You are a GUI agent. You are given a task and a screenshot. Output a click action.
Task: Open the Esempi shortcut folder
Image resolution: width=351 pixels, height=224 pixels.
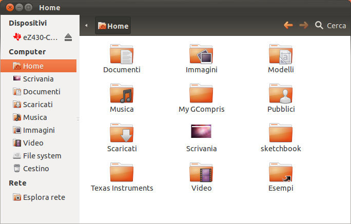[x=281, y=173]
